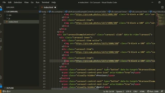Switch to the index.html editor tab
Screen dimensions: 165x93
[48, 7]
